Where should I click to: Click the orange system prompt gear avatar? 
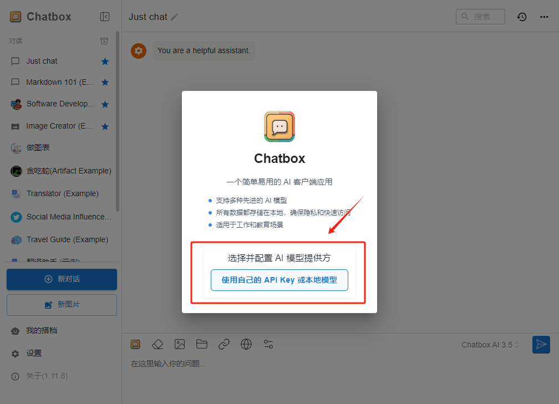139,51
